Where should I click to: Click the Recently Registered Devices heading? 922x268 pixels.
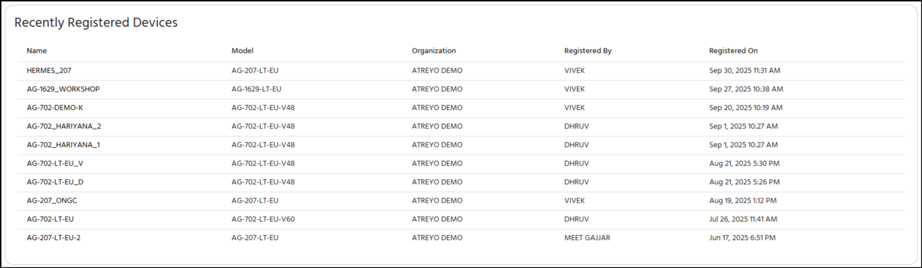pyautogui.click(x=96, y=23)
